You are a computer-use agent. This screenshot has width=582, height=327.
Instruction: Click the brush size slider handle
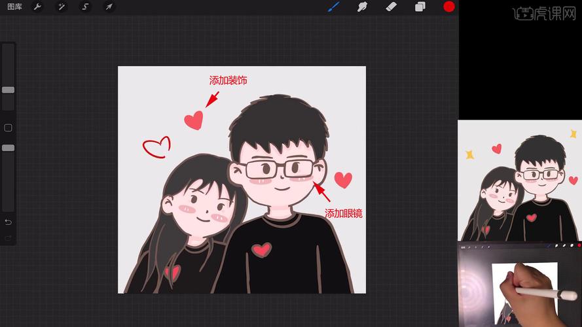pyautogui.click(x=8, y=90)
